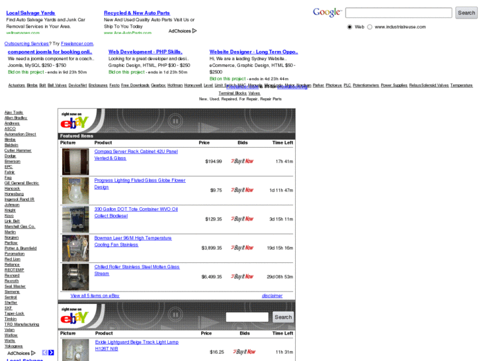
Task: Click Buy It Now for Exide Lightguard lamp
Action: pyautogui.click(x=244, y=352)
